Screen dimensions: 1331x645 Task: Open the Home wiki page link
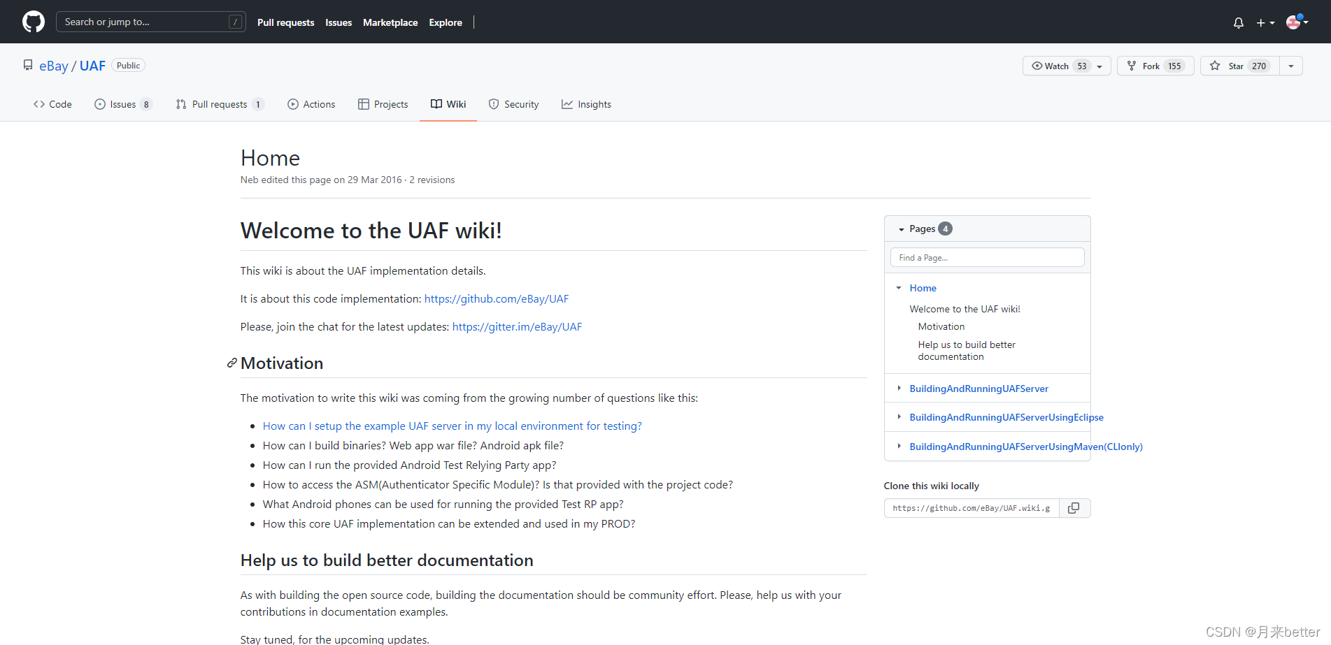click(x=923, y=288)
